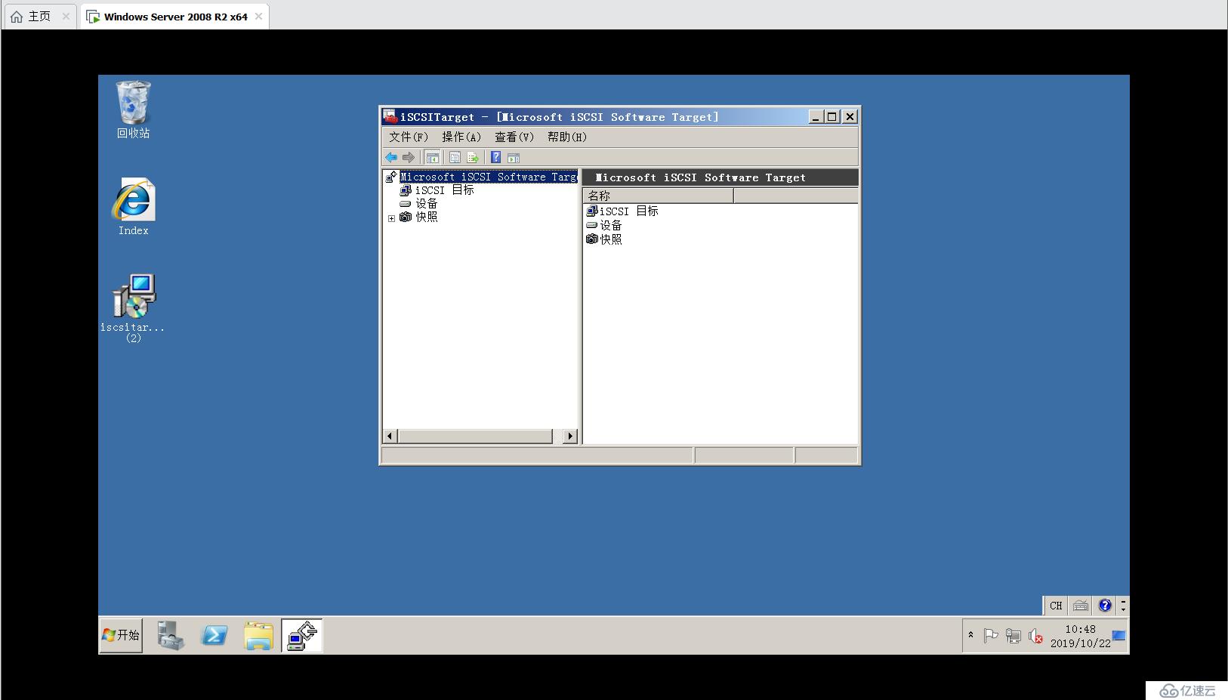The image size is (1228, 700).
Task: Show hidden system tray icons
Action: [x=970, y=635]
